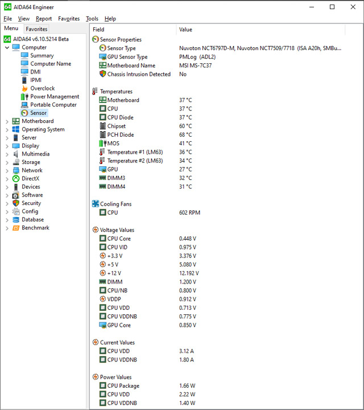The image size is (364, 410).
Task: Open the Favorites menu
Action: 69,19
